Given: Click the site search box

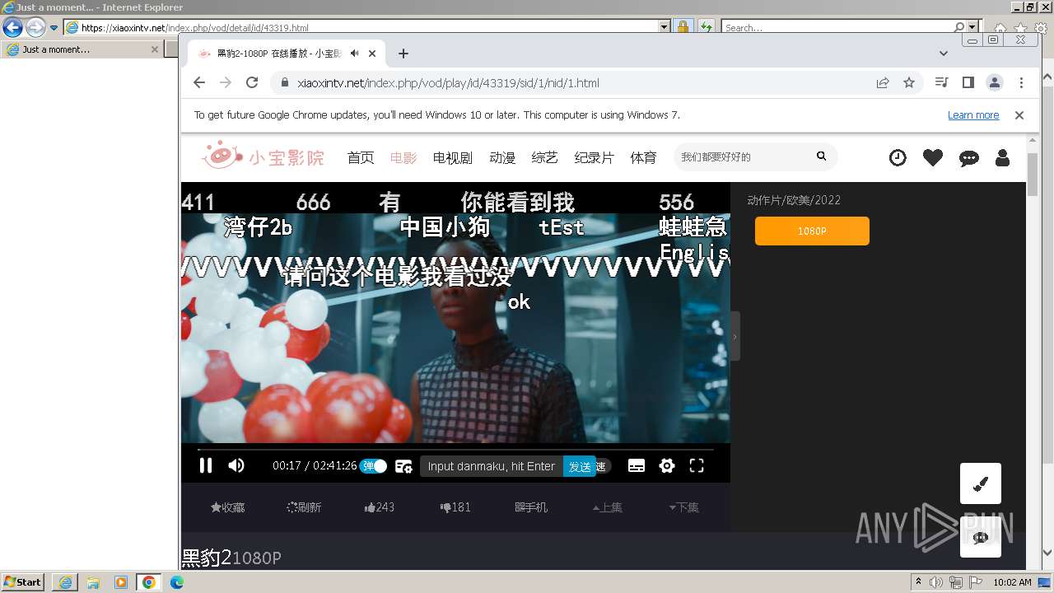Looking at the screenshot, I should pos(744,156).
